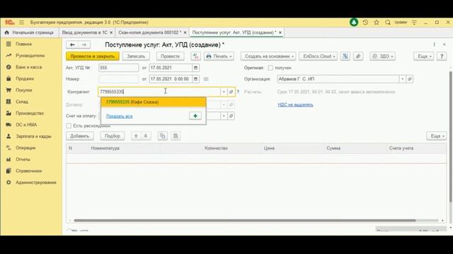Open the ЭДО dropdown

click(382, 56)
